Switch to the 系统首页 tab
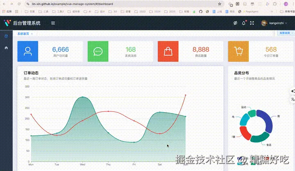295x171 pixels. point(23,34)
